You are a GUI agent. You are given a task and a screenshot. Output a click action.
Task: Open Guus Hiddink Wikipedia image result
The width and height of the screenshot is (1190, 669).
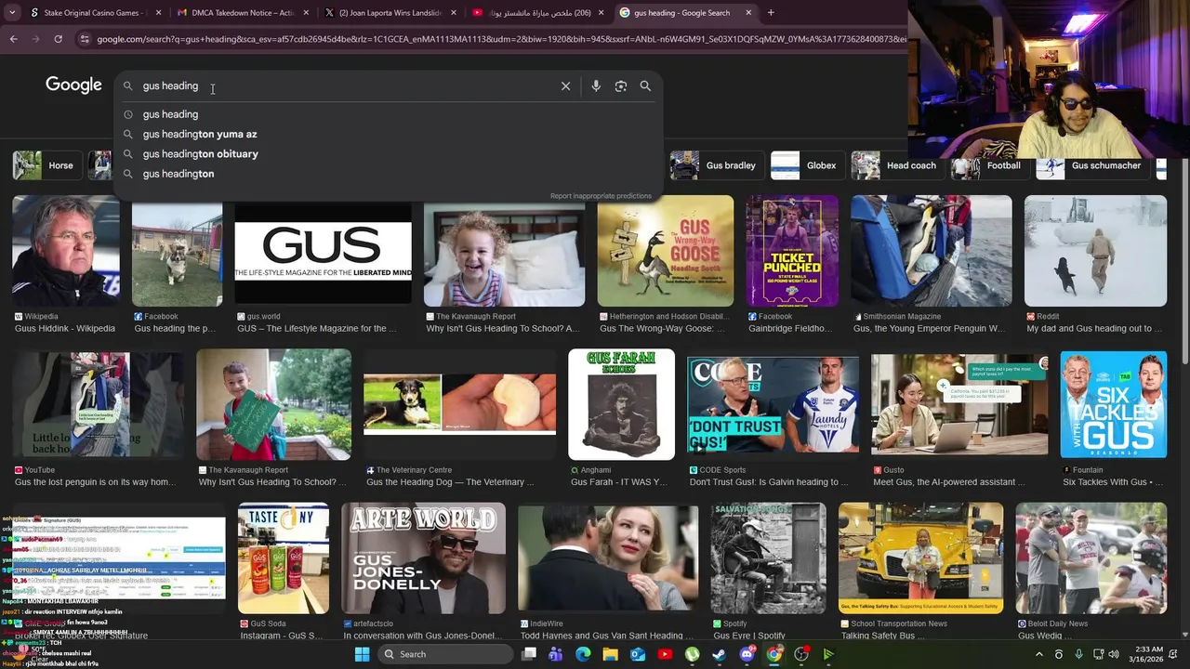65,251
